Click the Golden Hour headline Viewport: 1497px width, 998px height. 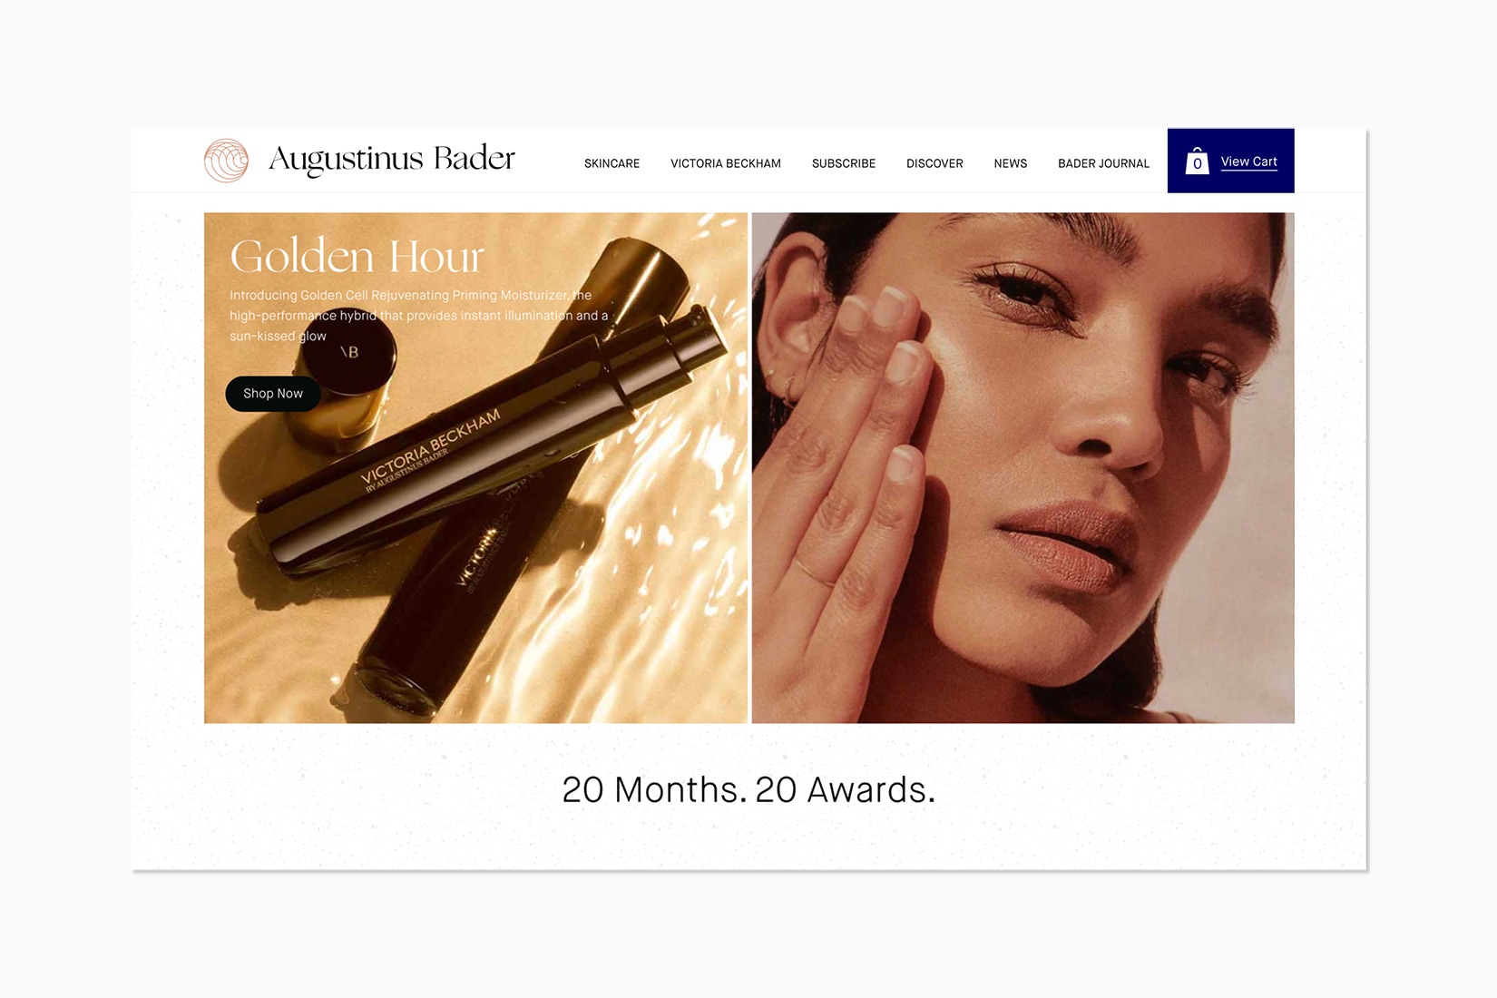[x=357, y=256]
